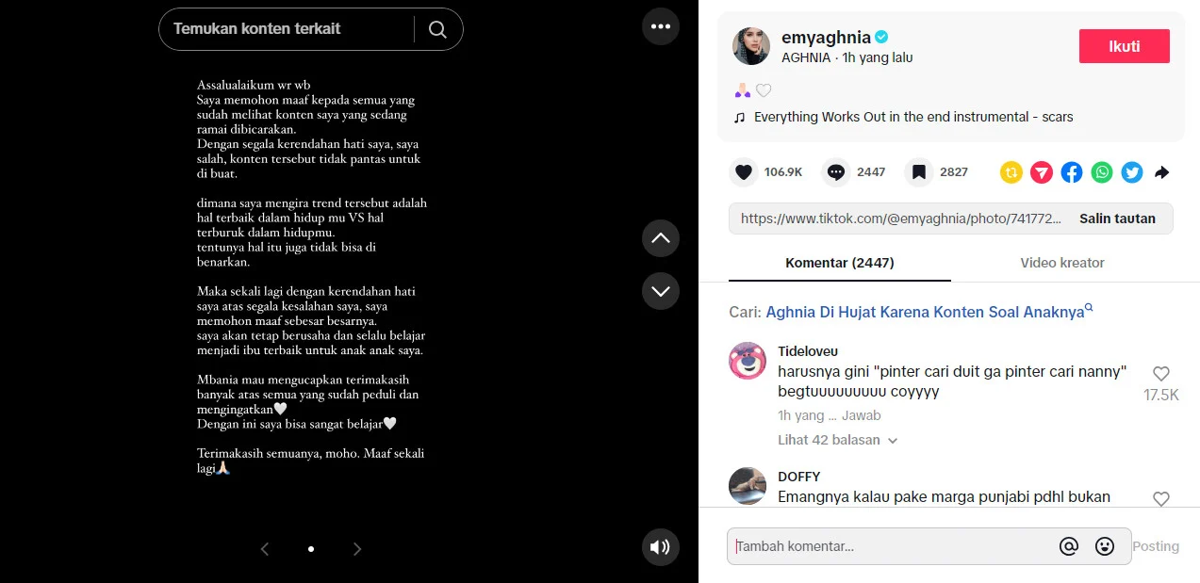Like Tideloveu's comment

tap(1161, 374)
